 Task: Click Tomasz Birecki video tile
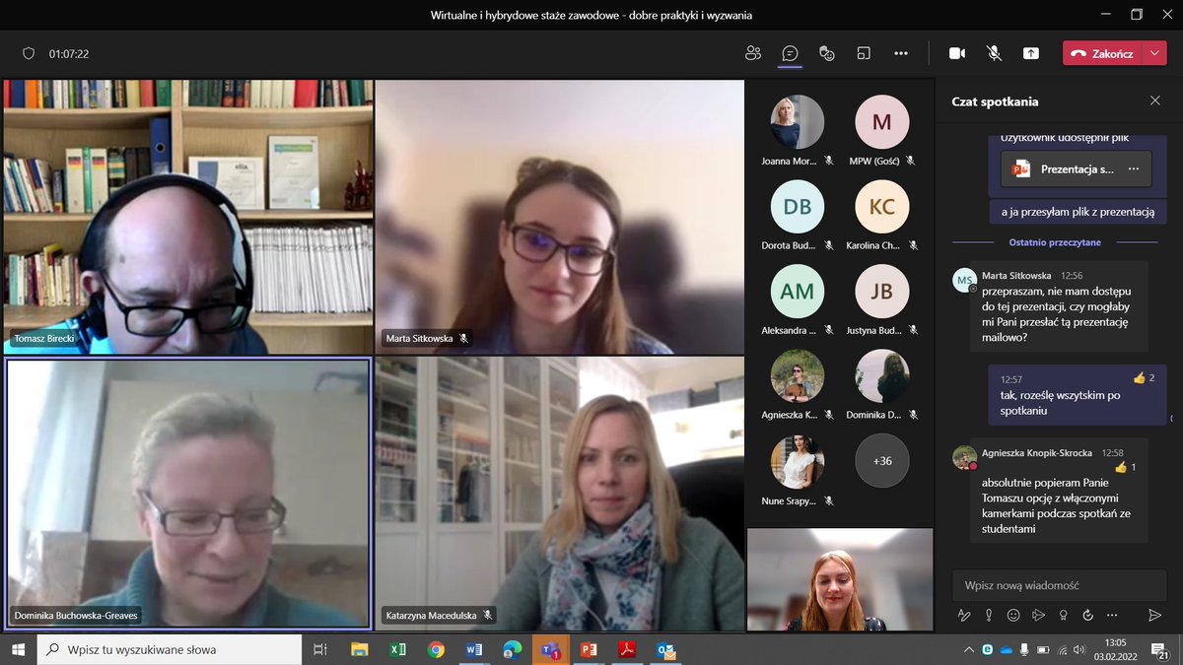(188, 217)
